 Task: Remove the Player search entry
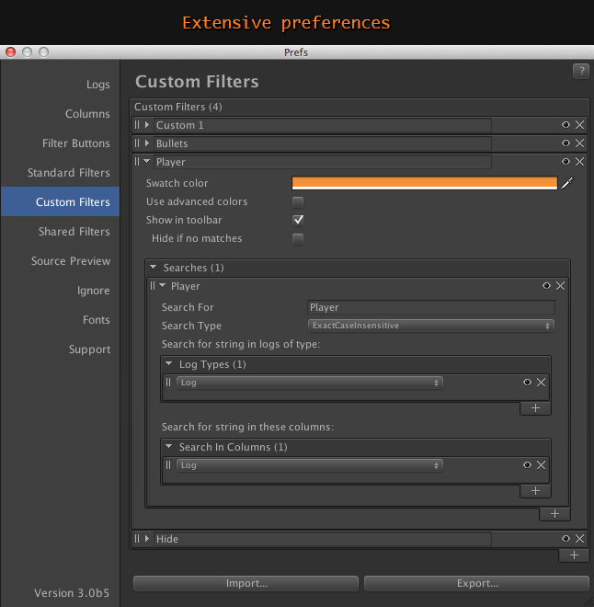click(x=560, y=286)
